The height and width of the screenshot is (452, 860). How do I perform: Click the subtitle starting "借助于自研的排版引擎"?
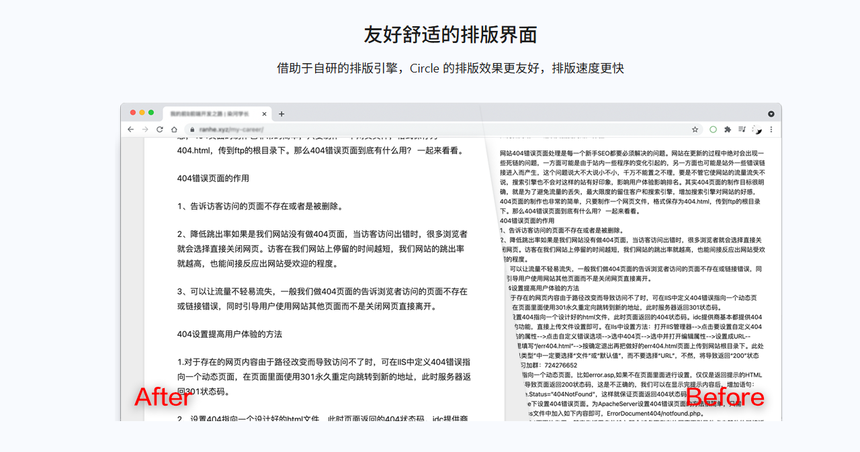tap(450, 68)
